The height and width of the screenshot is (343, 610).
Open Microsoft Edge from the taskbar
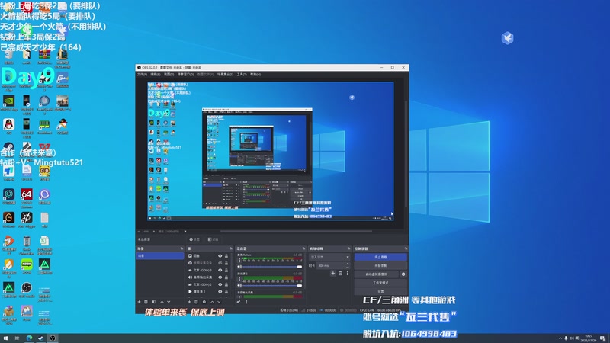coord(29,338)
